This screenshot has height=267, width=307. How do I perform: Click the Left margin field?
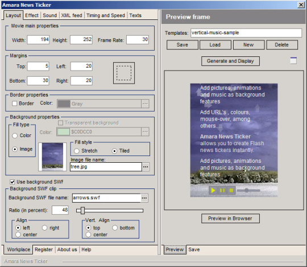81,66
